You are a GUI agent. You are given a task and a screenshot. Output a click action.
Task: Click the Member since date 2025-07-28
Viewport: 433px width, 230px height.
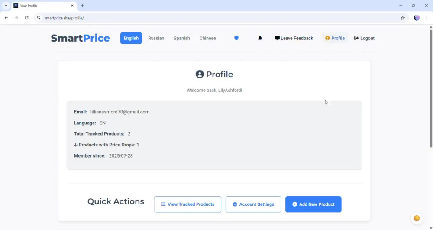click(121, 156)
